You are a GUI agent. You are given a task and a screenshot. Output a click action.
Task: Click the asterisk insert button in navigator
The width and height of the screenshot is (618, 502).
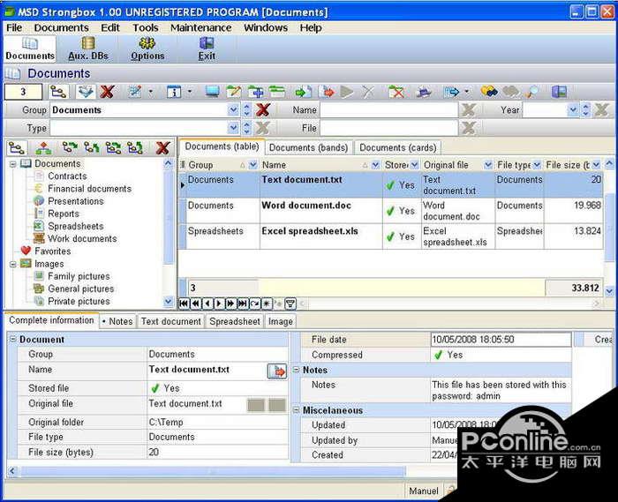click(267, 303)
